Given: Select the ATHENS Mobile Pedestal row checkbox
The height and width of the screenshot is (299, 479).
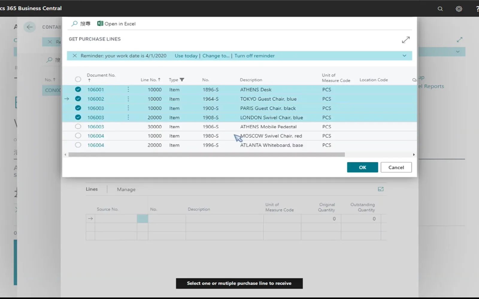Looking at the screenshot, I should coord(78,126).
